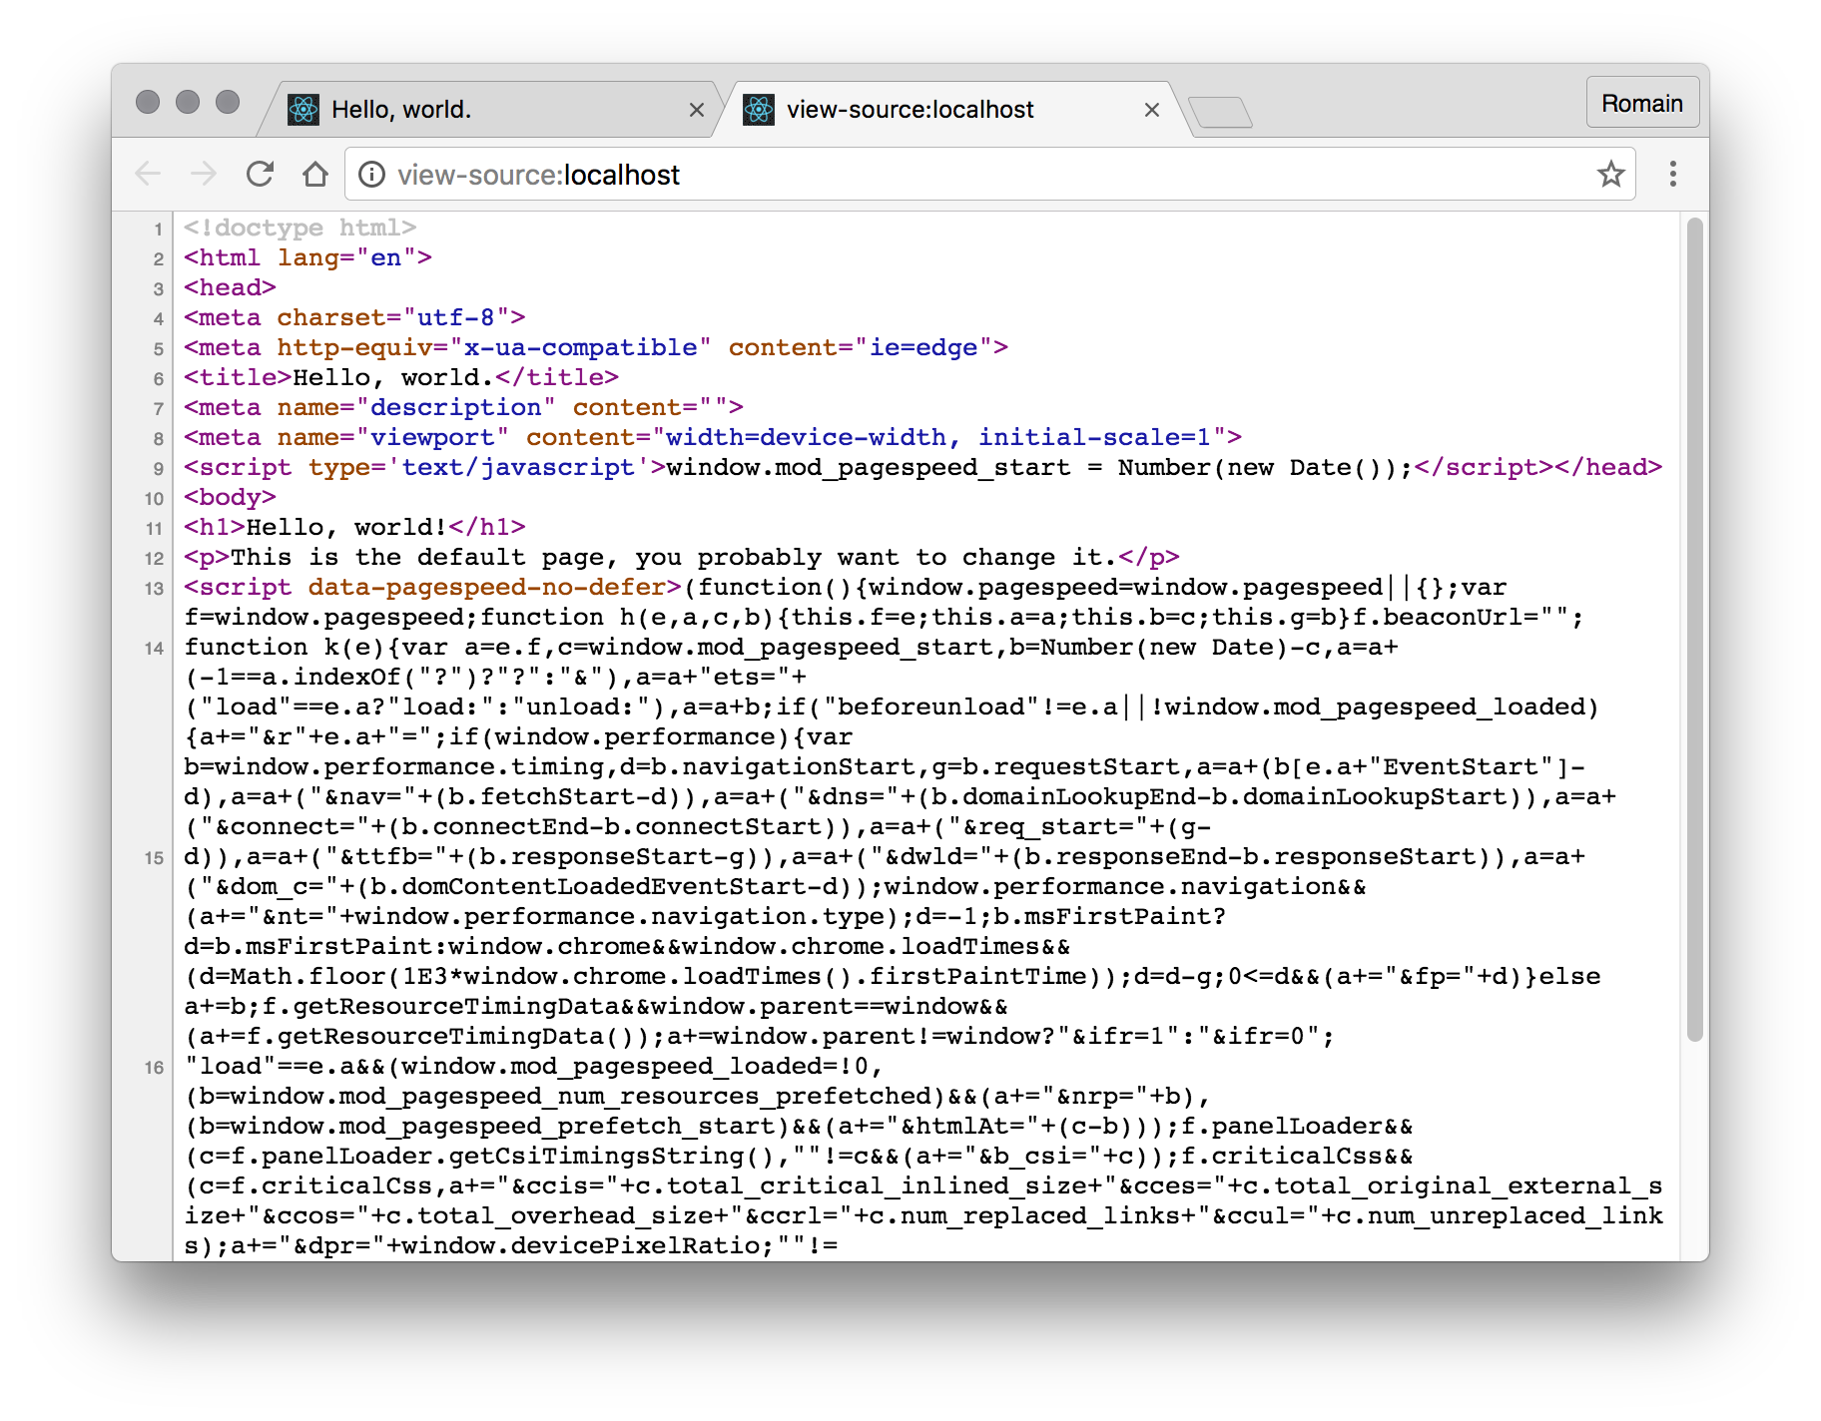Open the Romain profile menu
The image size is (1821, 1421).
1642,102
